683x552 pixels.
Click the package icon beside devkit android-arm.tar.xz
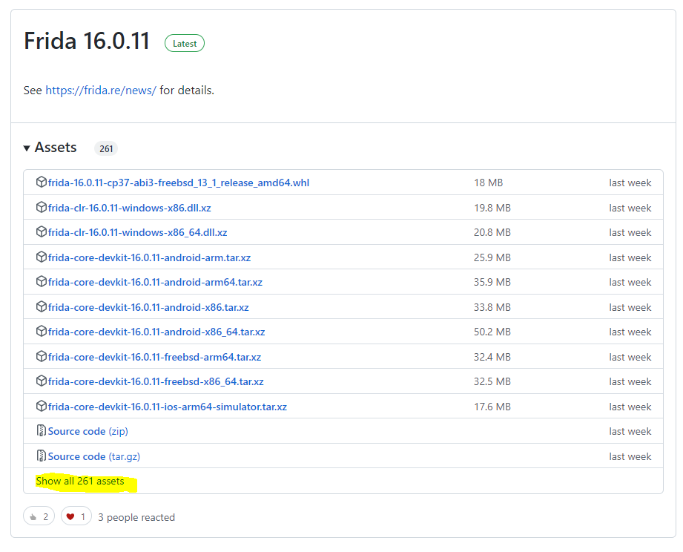point(41,257)
